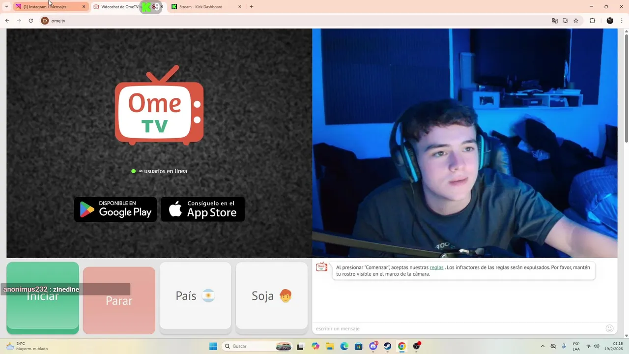Click the green Iniciar start button
The width and height of the screenshot is (629, 354).
[x=43, y=297]
